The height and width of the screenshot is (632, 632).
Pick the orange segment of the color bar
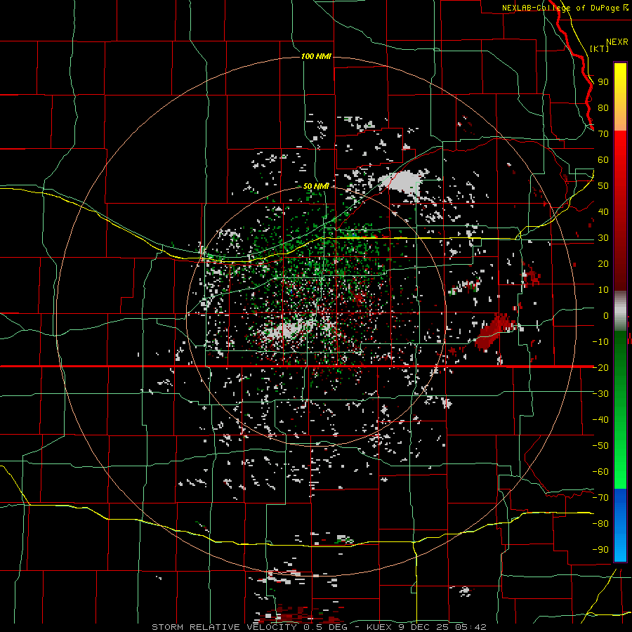[x=620, y=117]
